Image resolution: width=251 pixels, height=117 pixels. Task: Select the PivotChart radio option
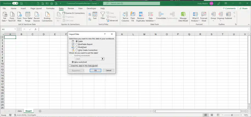click(x=77, y=47)
